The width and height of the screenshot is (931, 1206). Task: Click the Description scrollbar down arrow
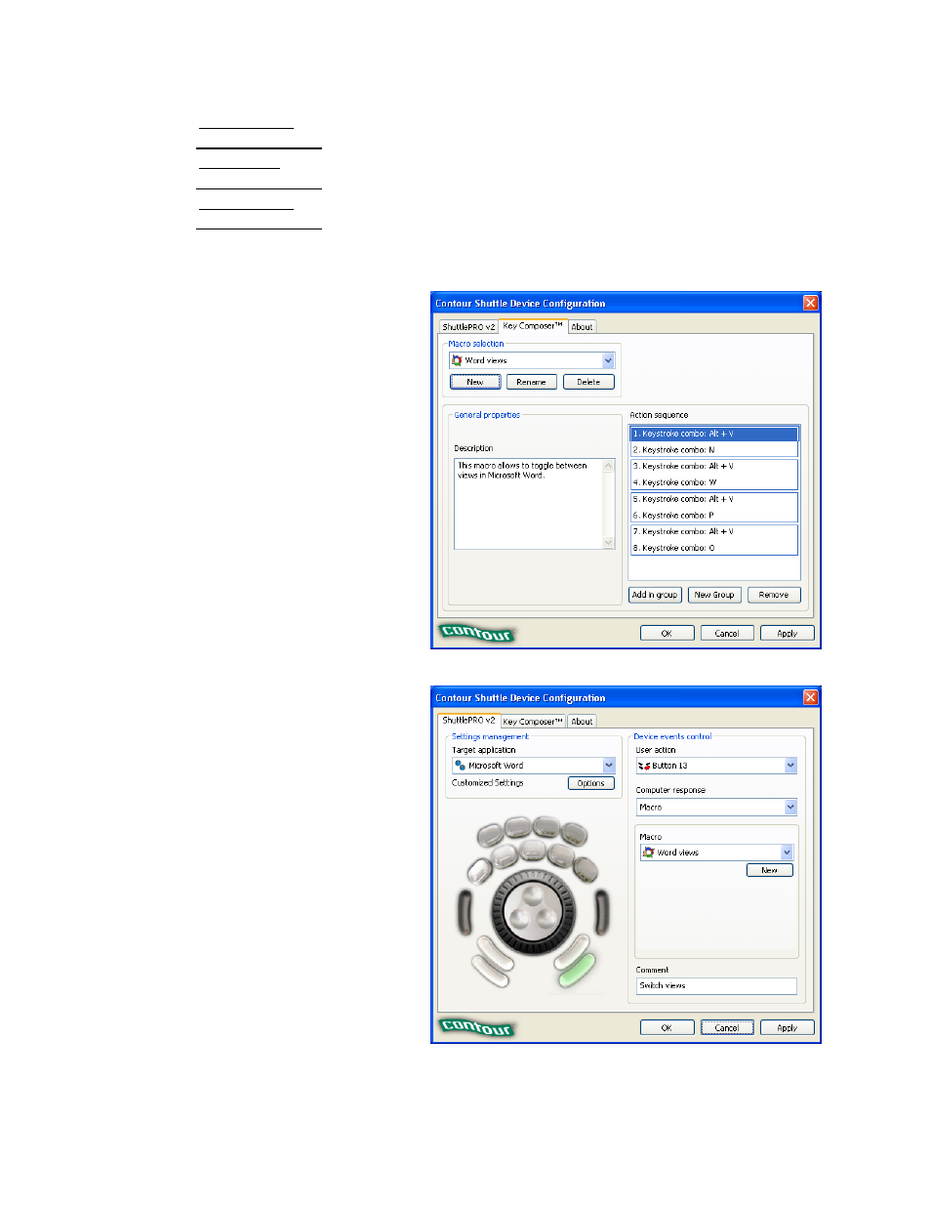[x=609, y=543]
